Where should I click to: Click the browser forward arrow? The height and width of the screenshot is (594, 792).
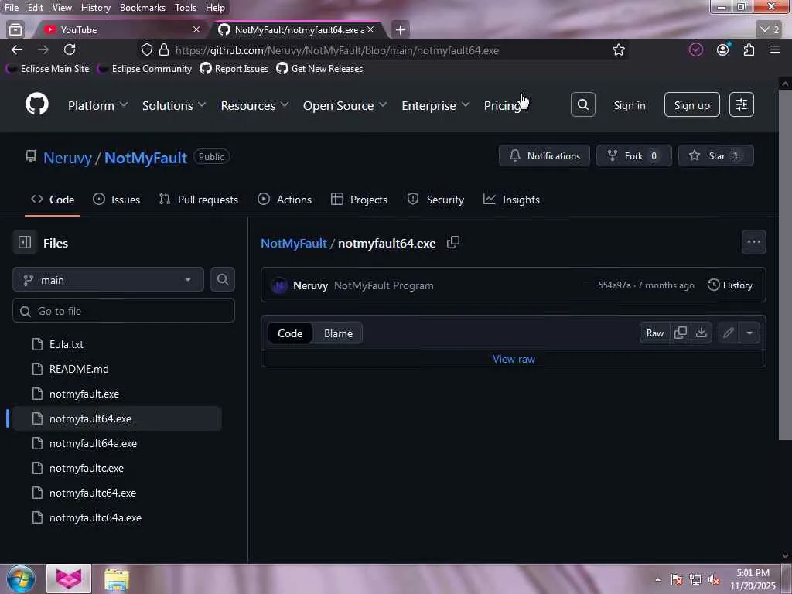click(x=43, y=49)
